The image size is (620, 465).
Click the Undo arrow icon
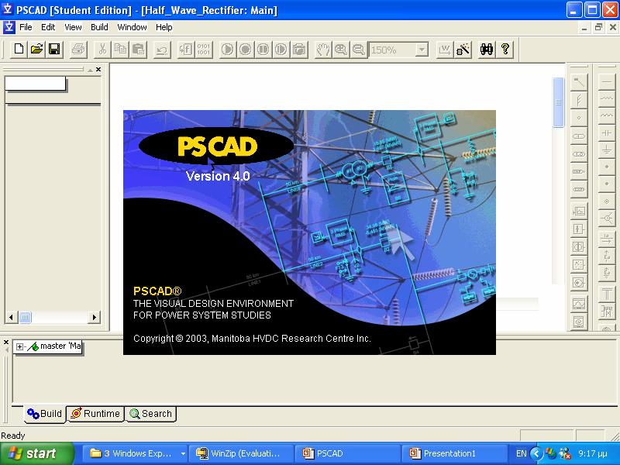tap(162, 50)
